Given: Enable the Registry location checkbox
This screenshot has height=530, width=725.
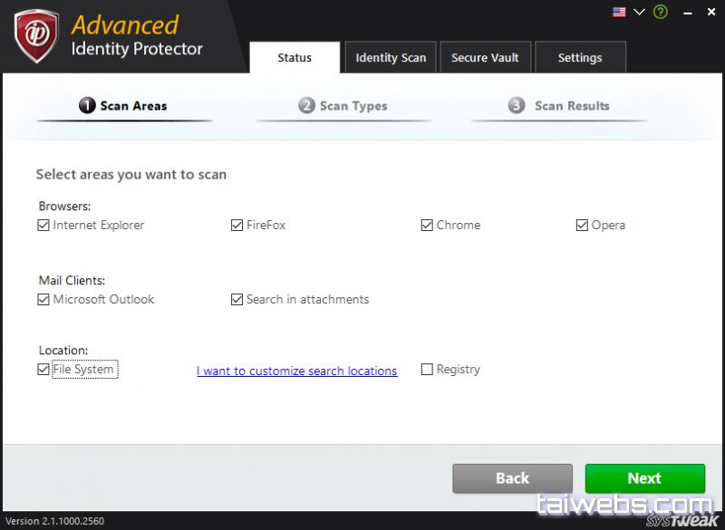Looking at the screenshot, I should coord(427,370).
